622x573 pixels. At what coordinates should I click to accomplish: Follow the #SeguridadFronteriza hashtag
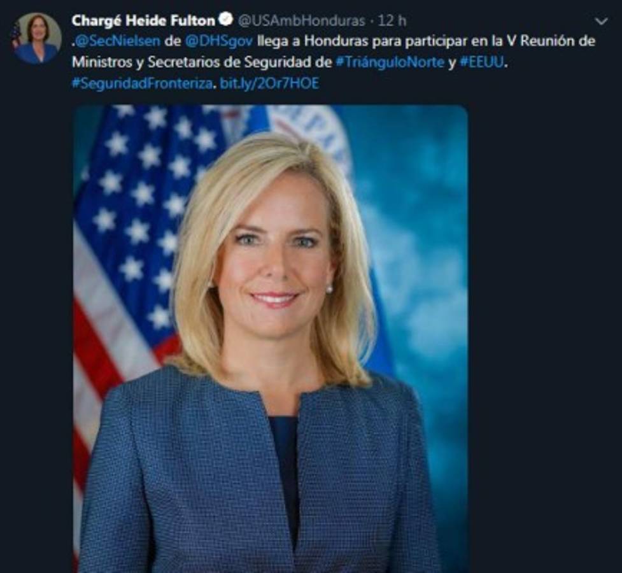coord(142,83)
